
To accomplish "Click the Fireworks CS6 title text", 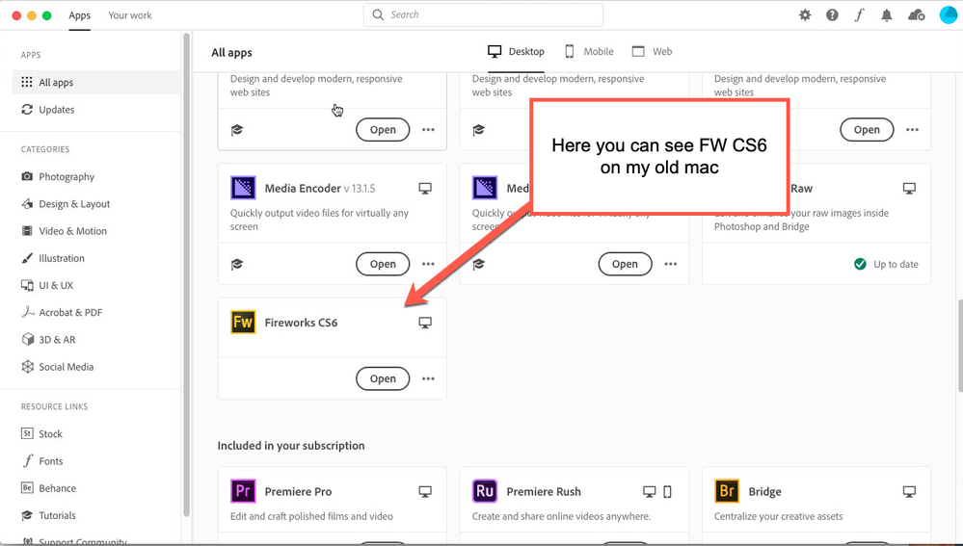I will click(x=301, y=323).
